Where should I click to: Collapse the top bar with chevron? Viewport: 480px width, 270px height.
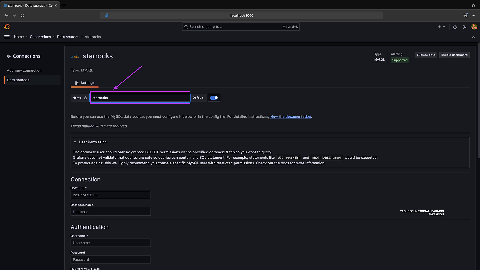point(474,37)
